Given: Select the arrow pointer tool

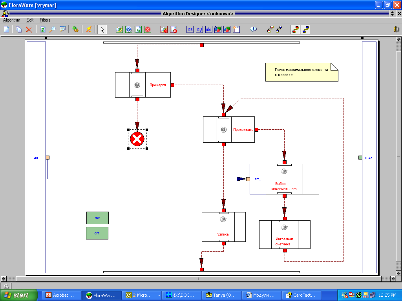Looking at the screenshot, I should tap(102, 29).
